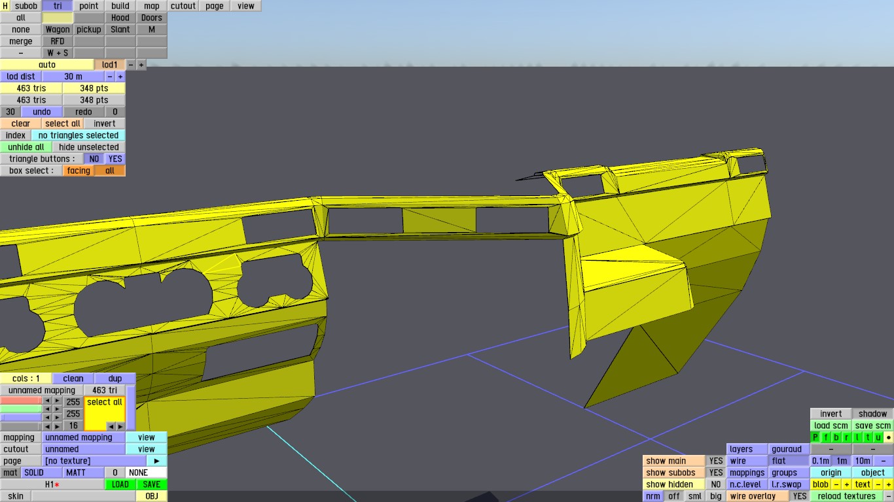Increase blue colour with its right arrow

pyautogui.click(x=58, y=418)
